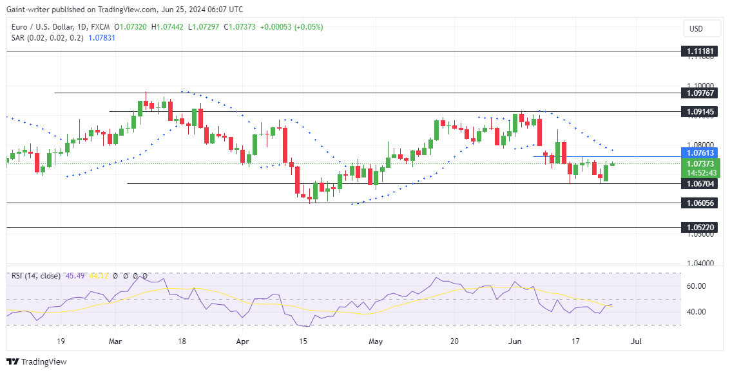This screenshot has height=373, width=730.
Task: Select the 1.06704 price level label
Action: pos(699,183)
